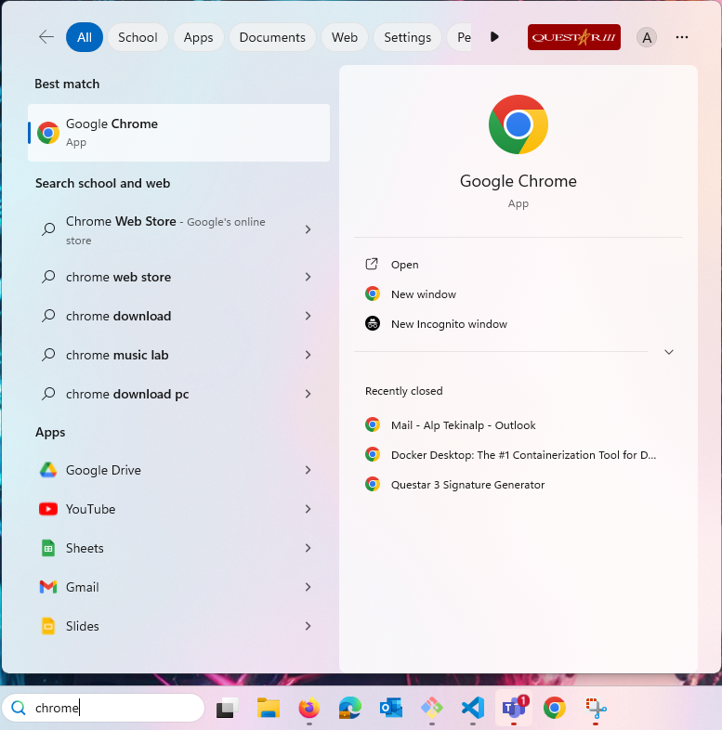Expand arrow next to lowercase chrome web store
The width and height of the screenshot is (722, 730).
pos(308,277)
